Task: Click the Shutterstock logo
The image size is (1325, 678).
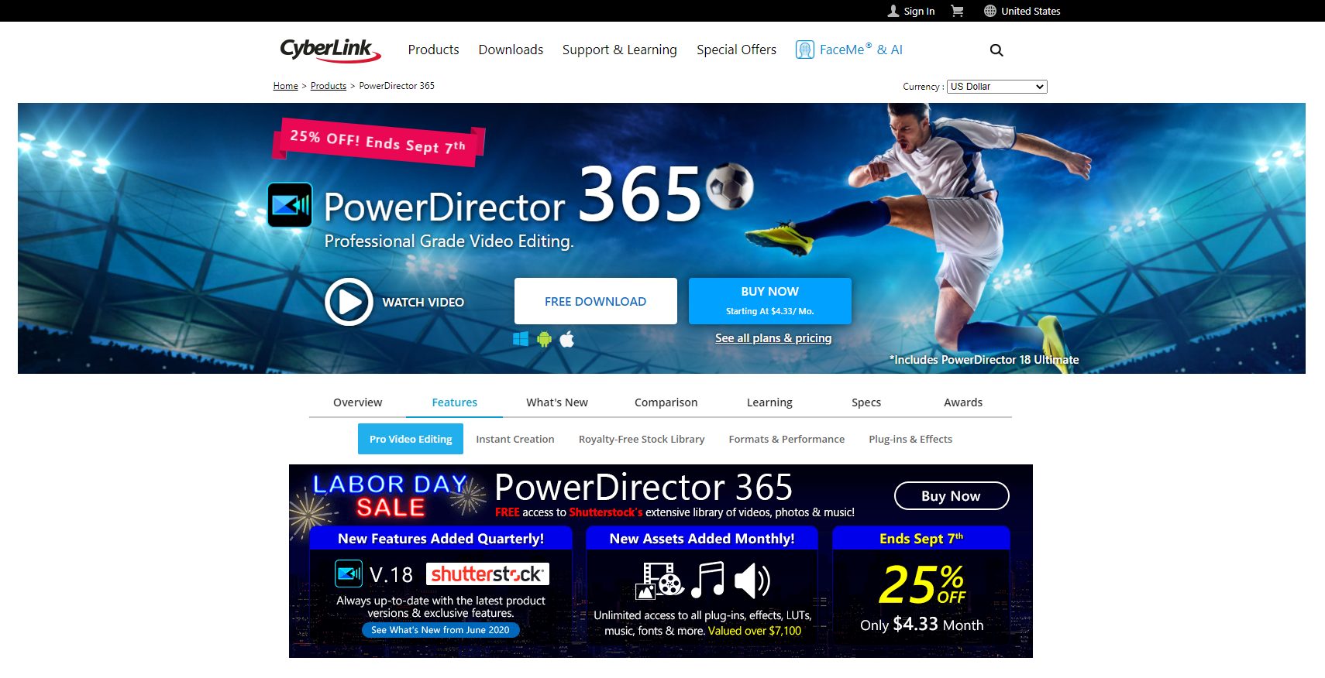Action: pyautogui.click(x=487, y=574)
